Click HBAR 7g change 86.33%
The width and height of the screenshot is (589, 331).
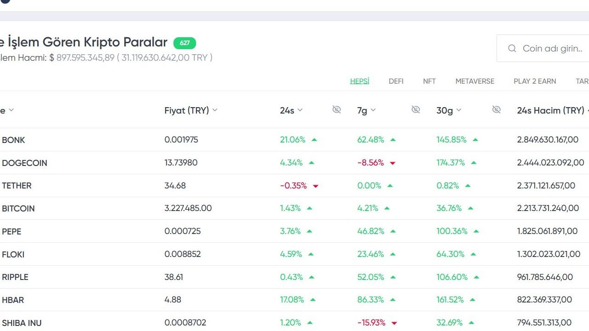[x=370, y=300]
